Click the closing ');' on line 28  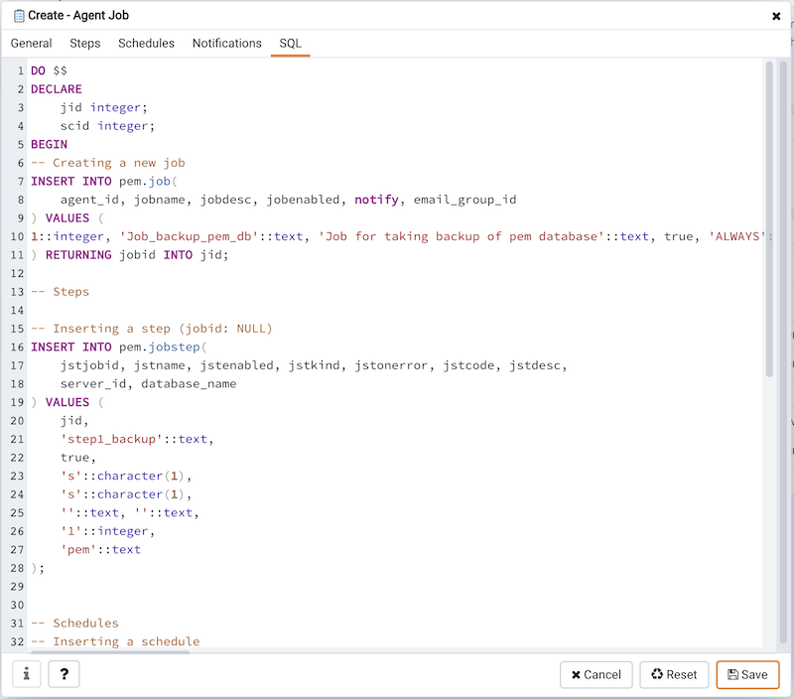[x=38, y=568]
